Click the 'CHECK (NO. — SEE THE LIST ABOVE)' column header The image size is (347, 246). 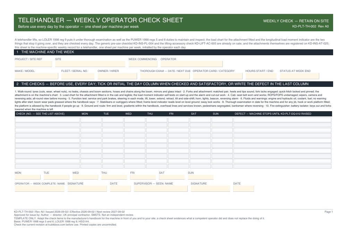click(x=40, y=114)
